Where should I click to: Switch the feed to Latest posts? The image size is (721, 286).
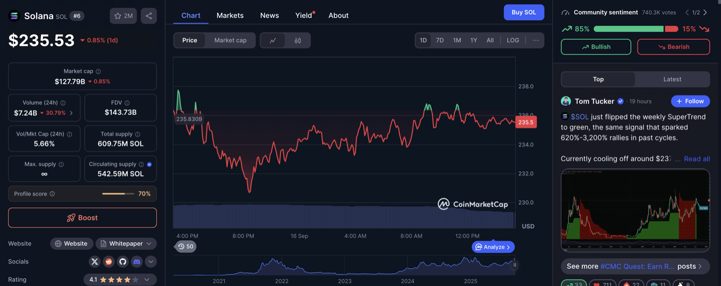[x=672, y=79]
